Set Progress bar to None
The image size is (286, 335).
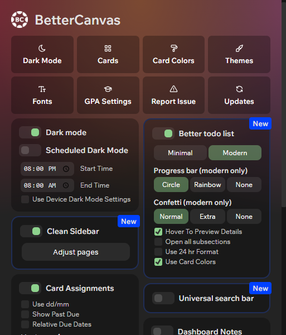coord(244,185)
